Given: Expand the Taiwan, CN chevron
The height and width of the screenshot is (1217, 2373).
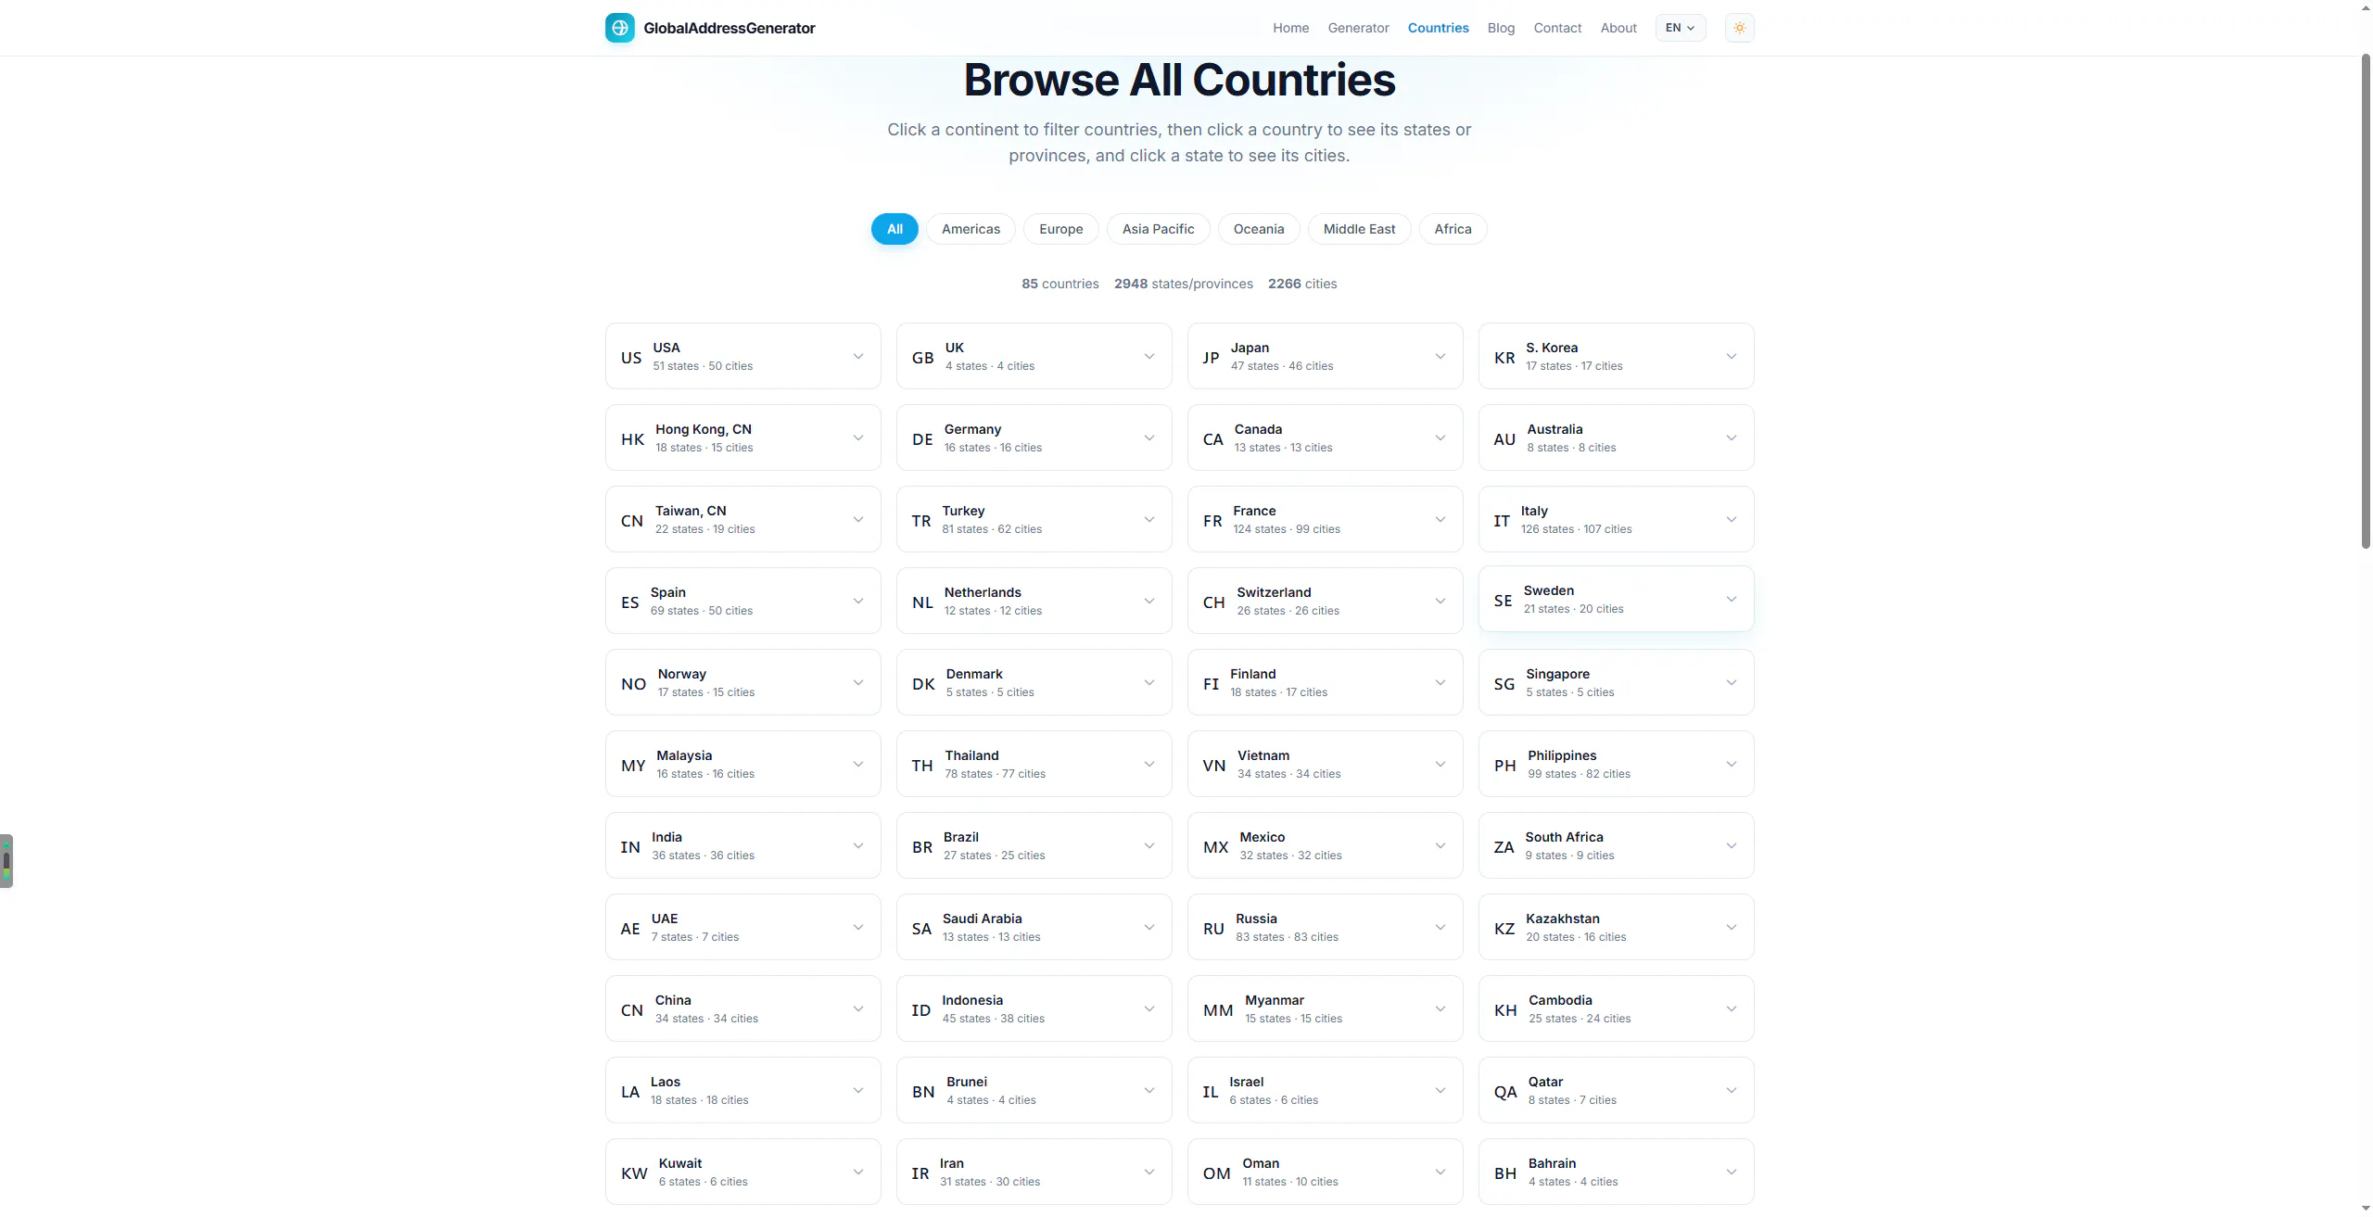Looking at the screenshot, I should click(x=858, y=519).
